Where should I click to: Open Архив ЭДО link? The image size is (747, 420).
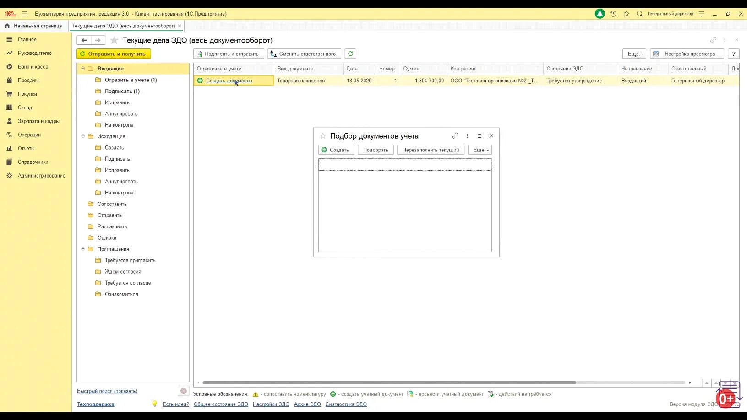tap(307, 404)
